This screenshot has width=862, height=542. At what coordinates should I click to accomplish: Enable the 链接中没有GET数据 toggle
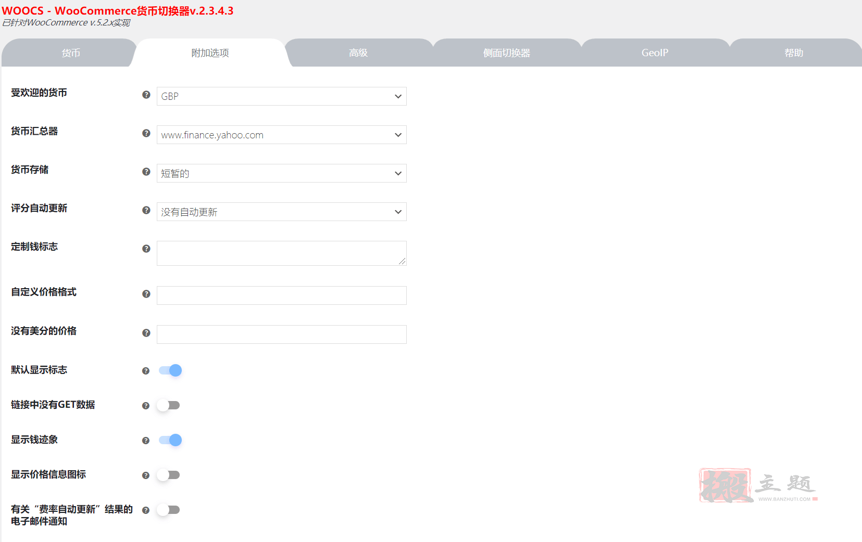[169, 405]
